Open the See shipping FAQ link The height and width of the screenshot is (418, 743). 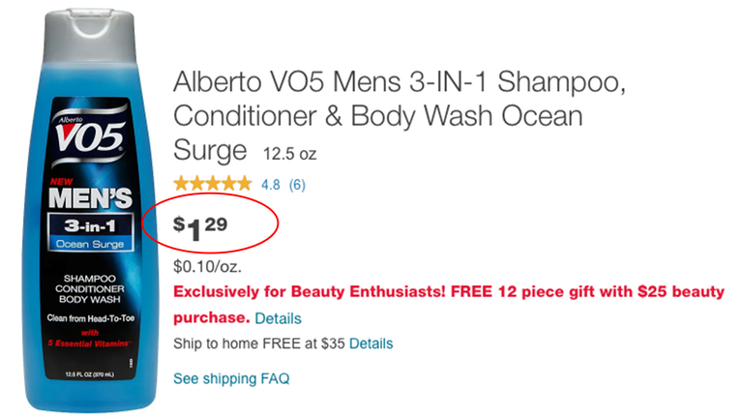(231, 378)
